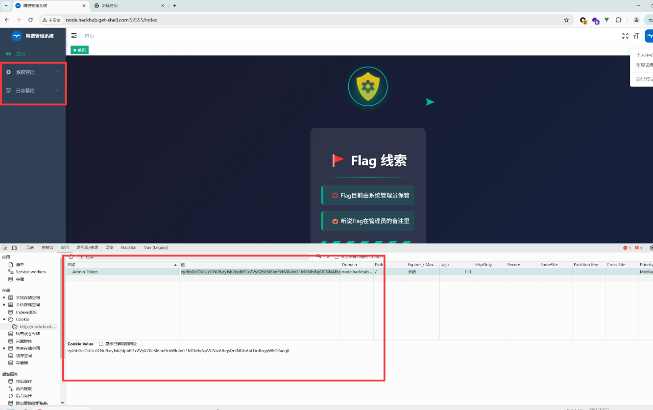This screenshot has height=410, width=653.
Task: Switch to the HackBar DevTools tab
Action: point(129,248)
